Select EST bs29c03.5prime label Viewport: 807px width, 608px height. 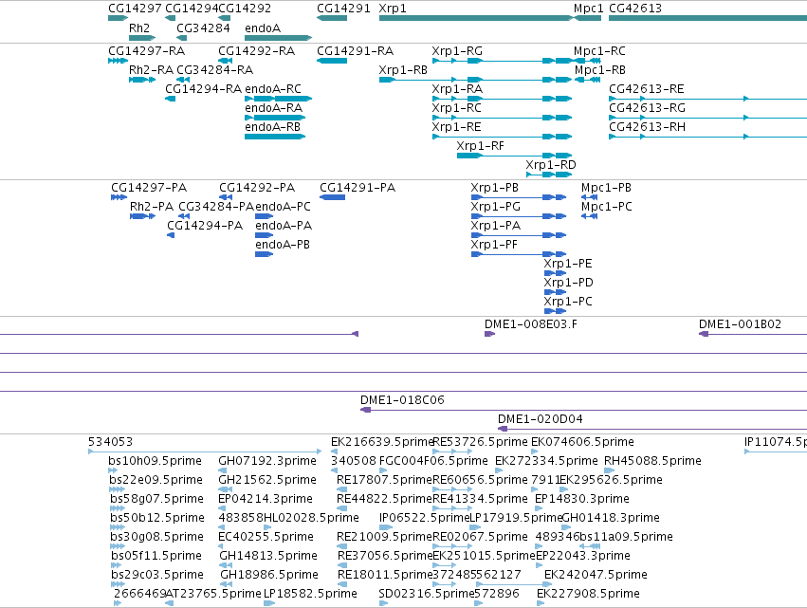click(157, 576)
